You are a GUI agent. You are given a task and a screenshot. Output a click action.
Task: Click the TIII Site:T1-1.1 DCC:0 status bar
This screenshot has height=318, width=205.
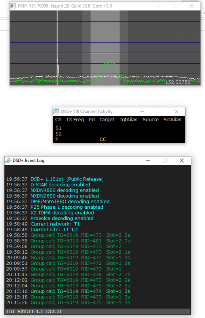click(97, 312)
